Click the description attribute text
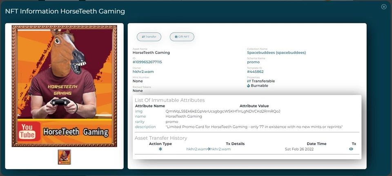This screenshot has width=392, height=176. (x=254, y=127)
